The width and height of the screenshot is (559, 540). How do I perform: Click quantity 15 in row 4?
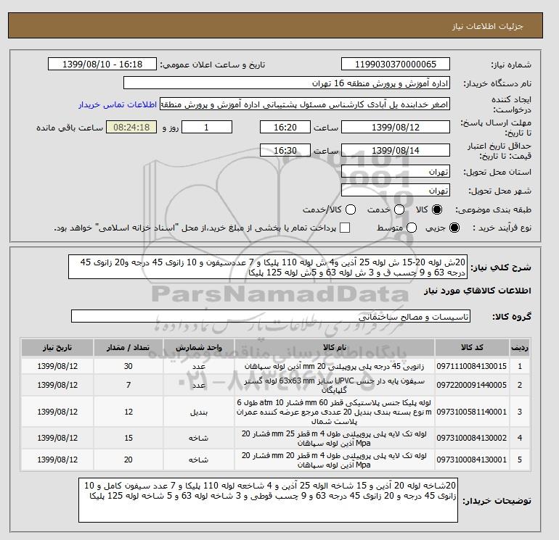[x=128, y=438]
